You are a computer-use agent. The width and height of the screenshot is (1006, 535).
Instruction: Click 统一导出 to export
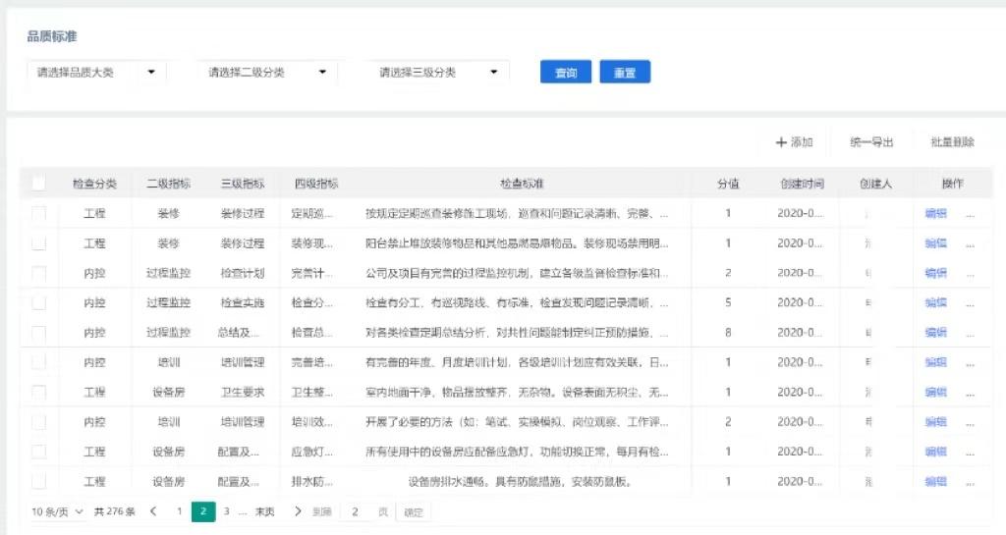coord(871,142)
